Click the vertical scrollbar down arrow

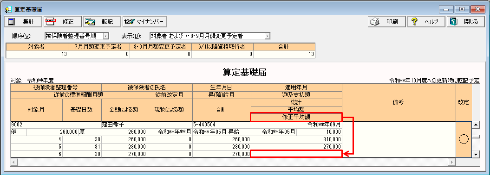[x=476, y=154]
